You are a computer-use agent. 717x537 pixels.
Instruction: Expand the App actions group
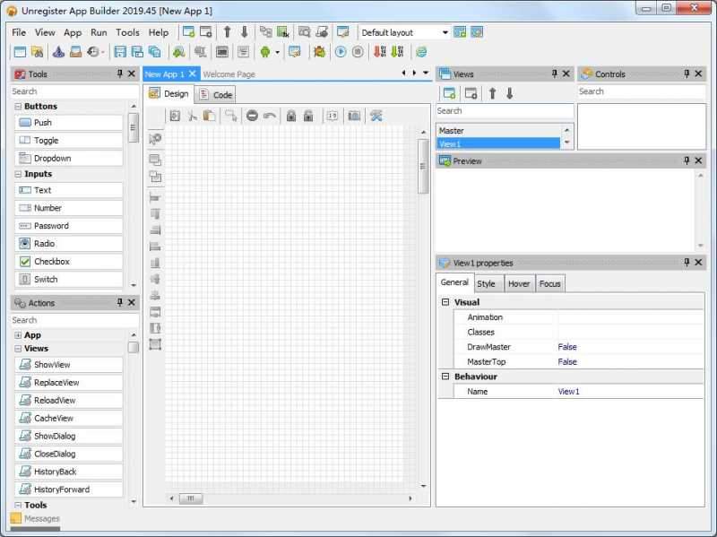point(17,334)
